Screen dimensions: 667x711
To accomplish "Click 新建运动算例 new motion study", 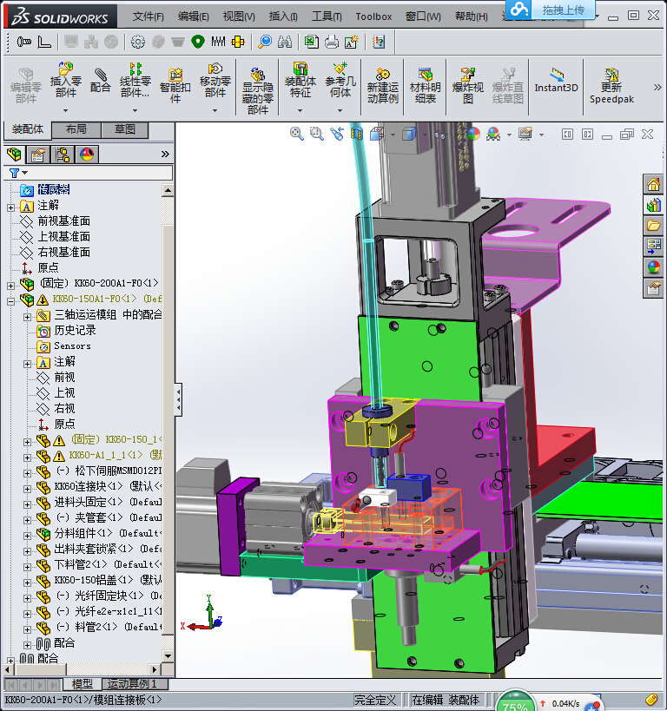I will 382,86.
